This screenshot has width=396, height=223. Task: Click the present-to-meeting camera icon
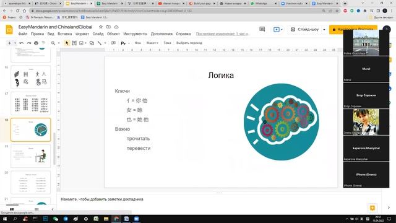277,30
